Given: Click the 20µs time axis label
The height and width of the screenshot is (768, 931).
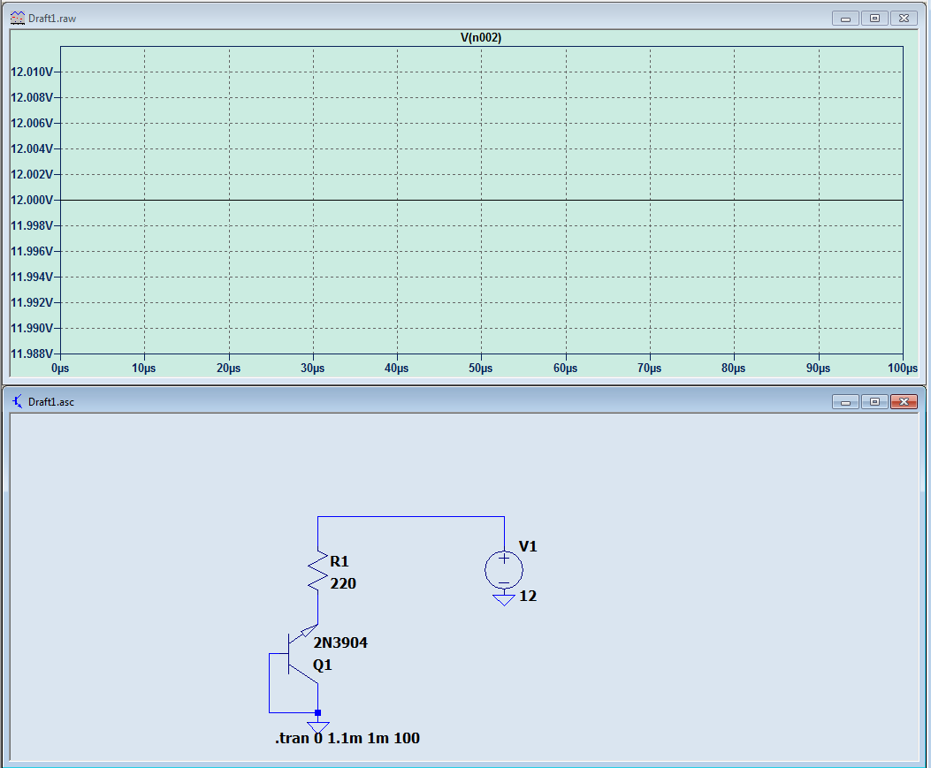Looking at the screenshot, I should tap(229, 368).
